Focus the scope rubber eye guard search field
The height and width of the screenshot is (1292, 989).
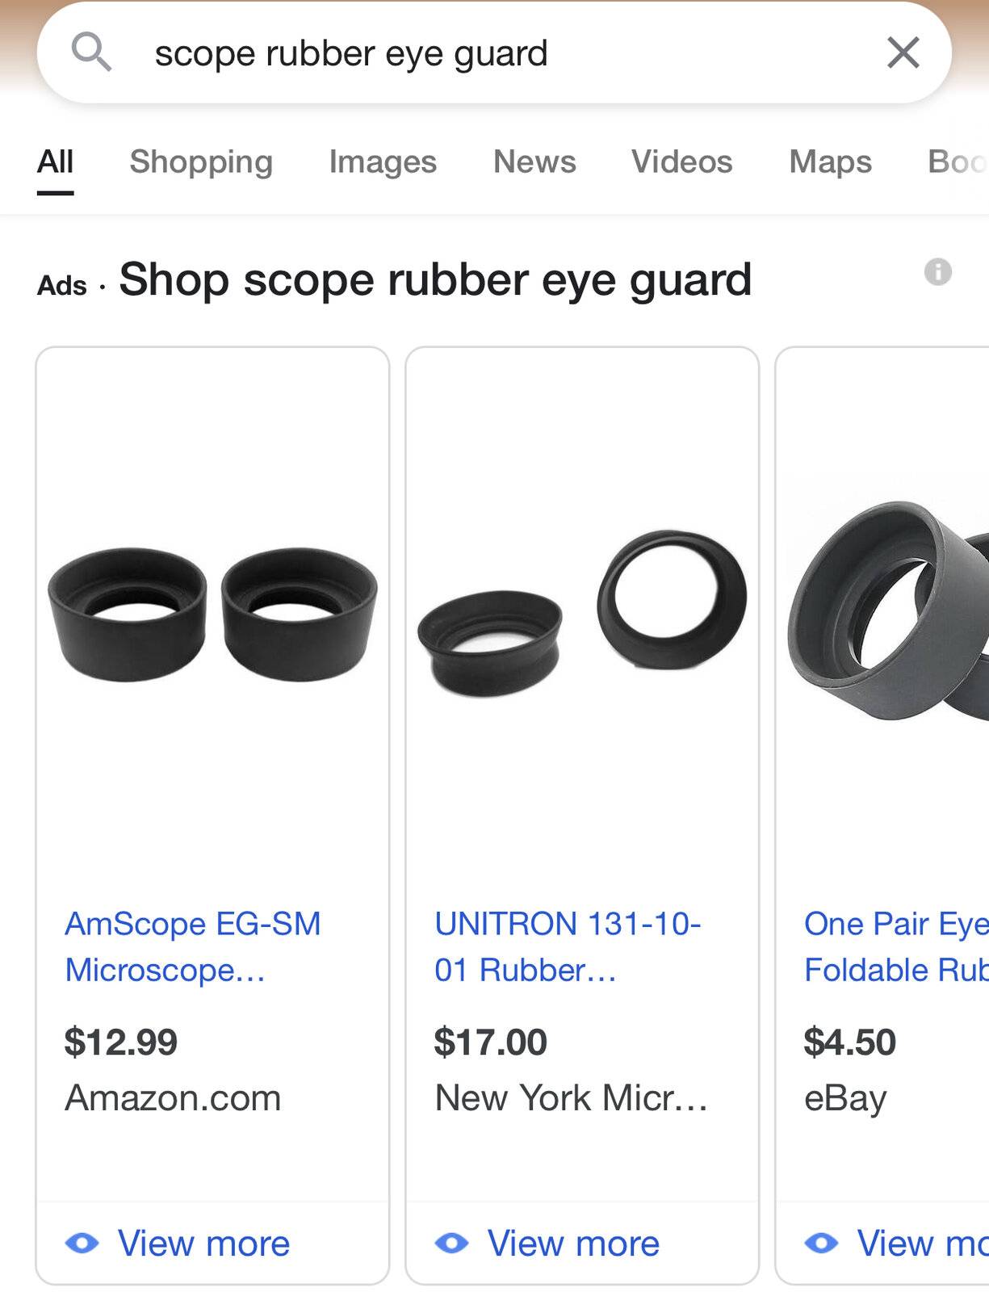pos(494,53)
